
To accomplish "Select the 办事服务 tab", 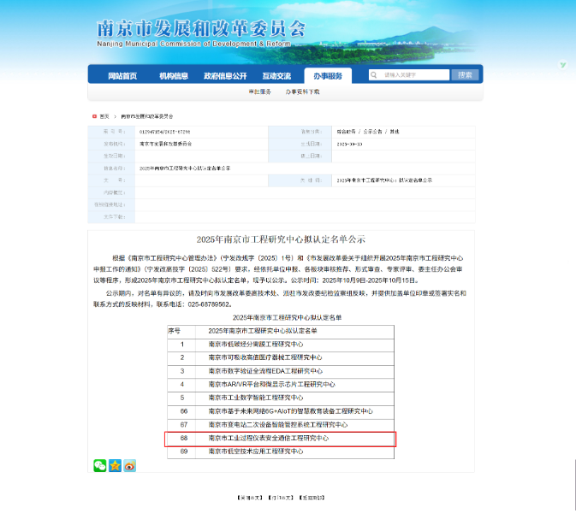I will point(327,76).
